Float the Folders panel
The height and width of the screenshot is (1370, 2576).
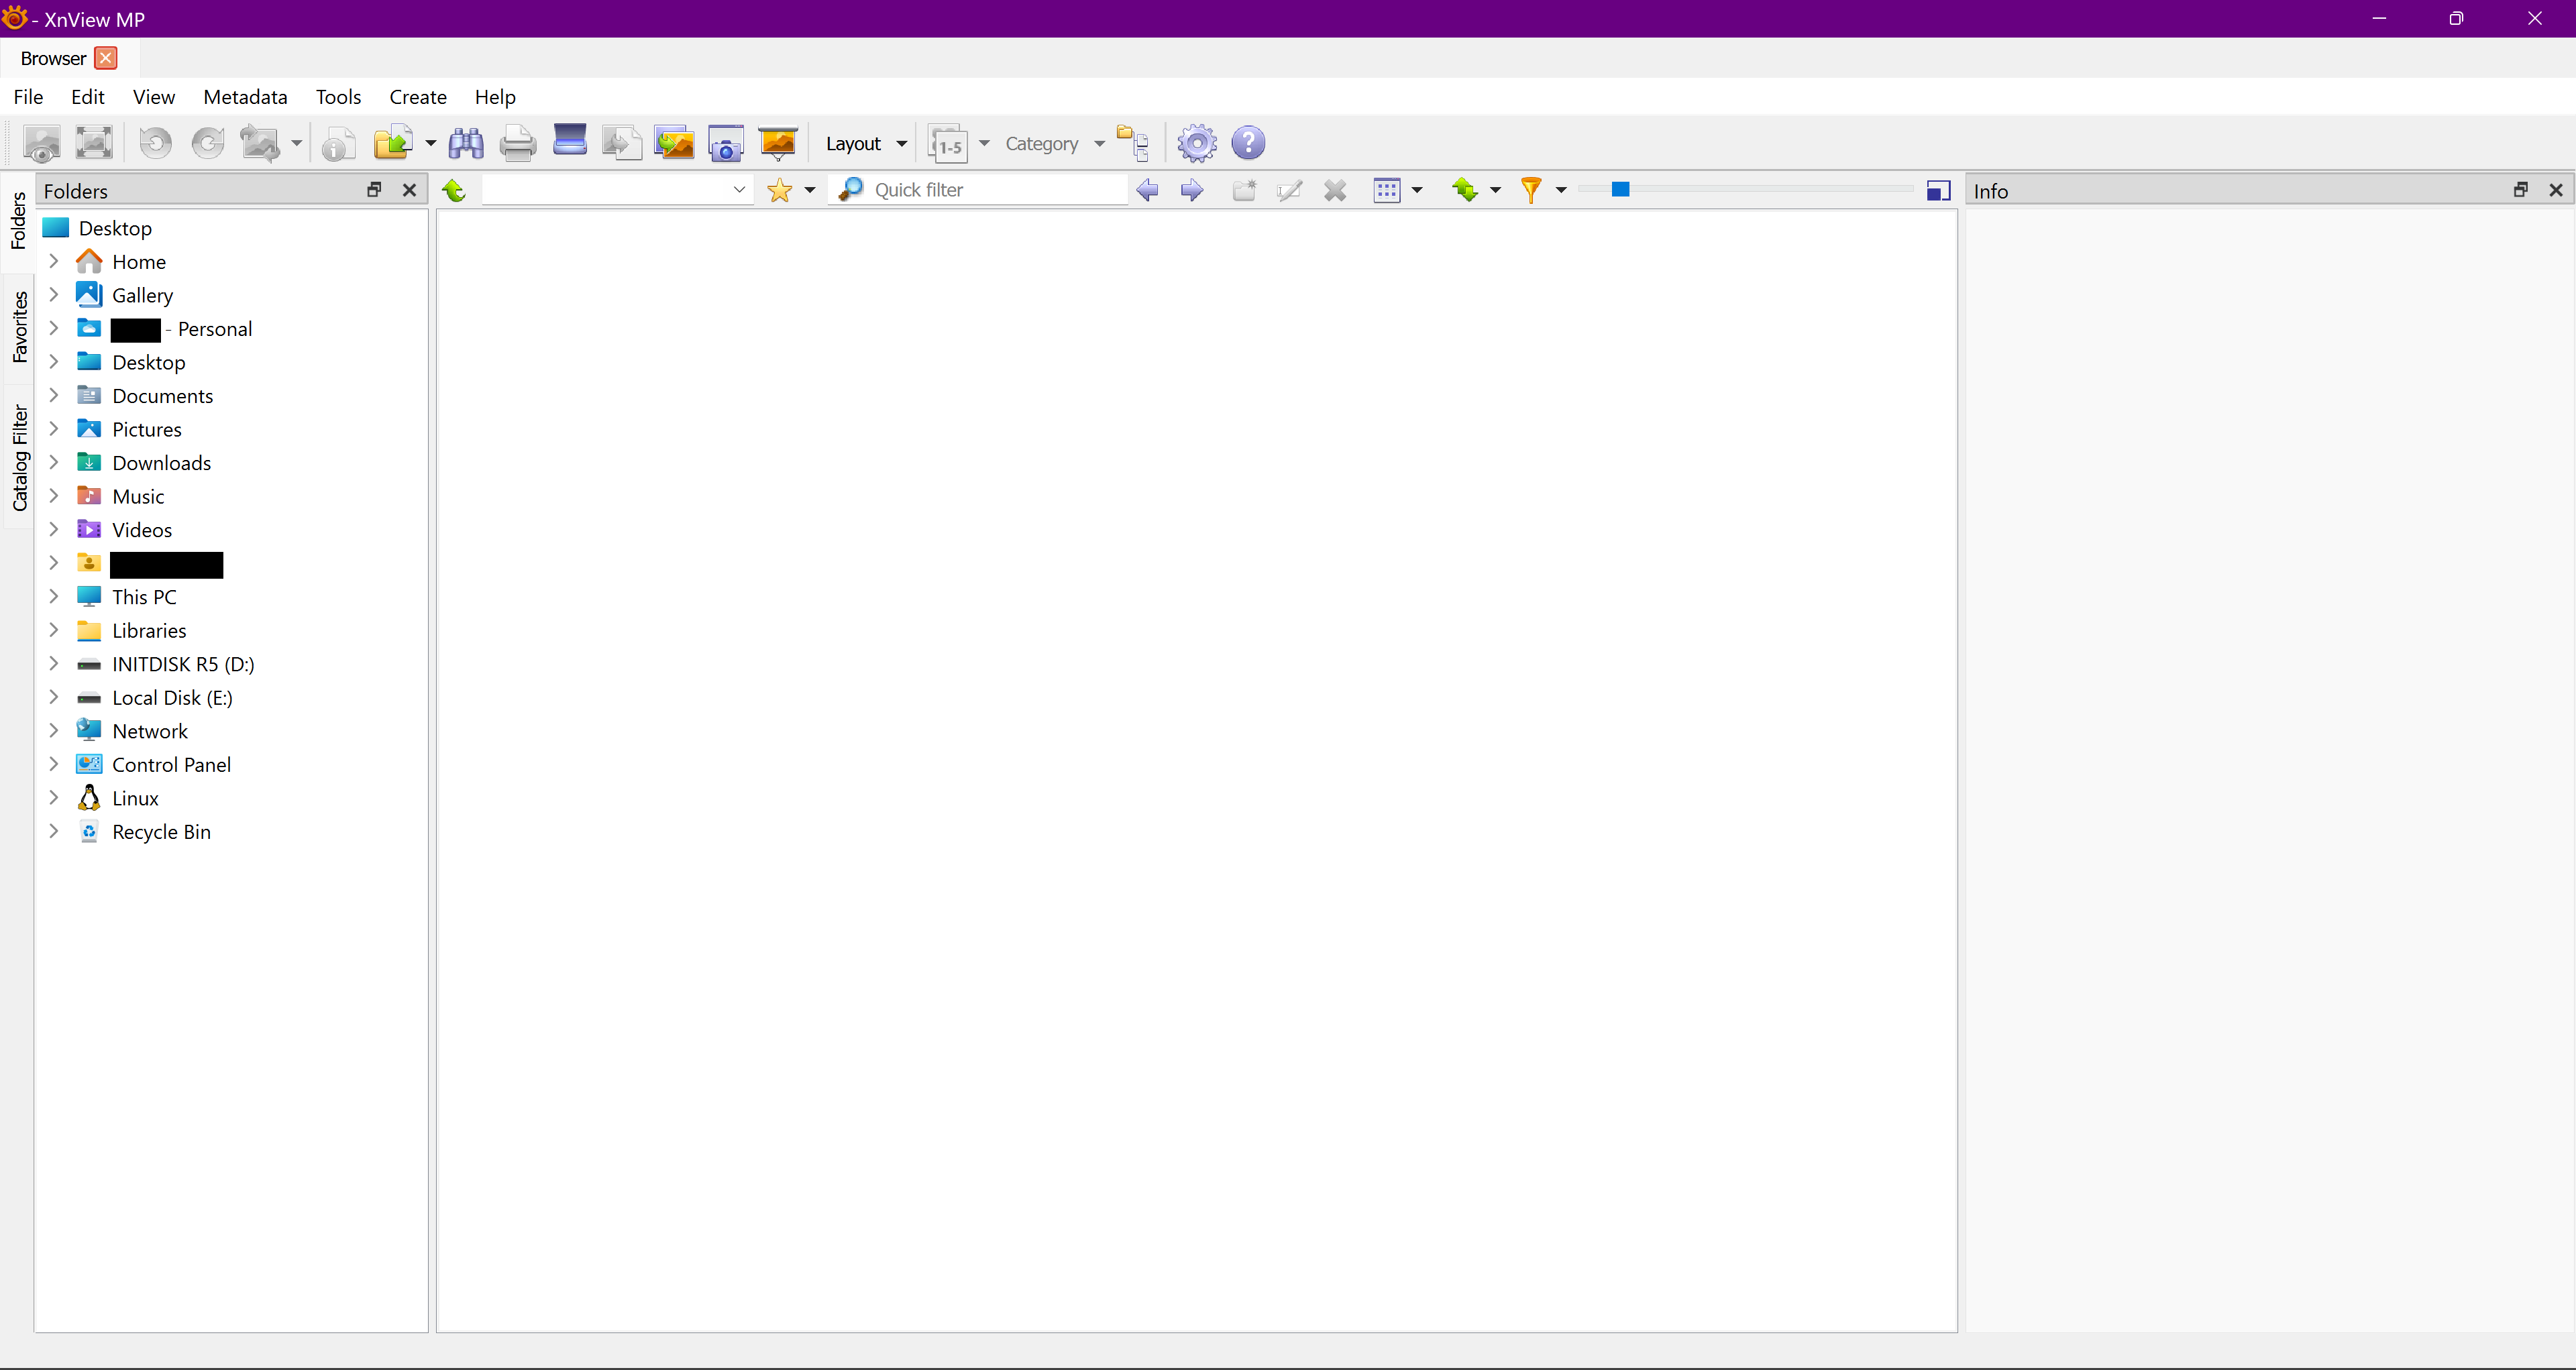374,190
